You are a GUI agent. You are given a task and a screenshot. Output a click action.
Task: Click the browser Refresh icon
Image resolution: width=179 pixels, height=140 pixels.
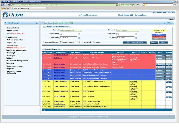pyautogui.click(x=138, y=5)
